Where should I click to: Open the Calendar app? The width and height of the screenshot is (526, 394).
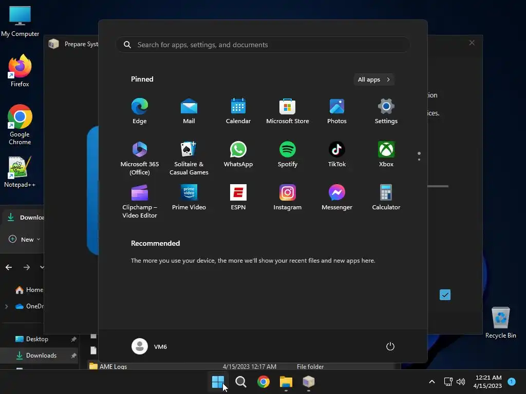click(x=238, y=111)
